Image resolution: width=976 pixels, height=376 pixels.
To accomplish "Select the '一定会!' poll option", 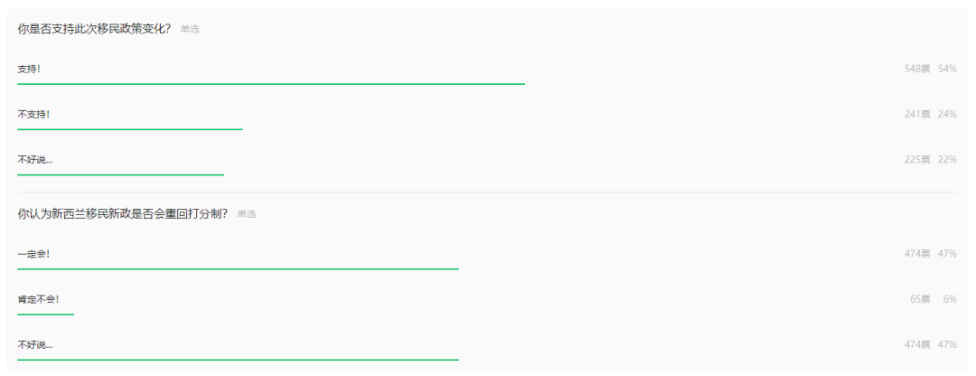I will click(x=33, y=254).
